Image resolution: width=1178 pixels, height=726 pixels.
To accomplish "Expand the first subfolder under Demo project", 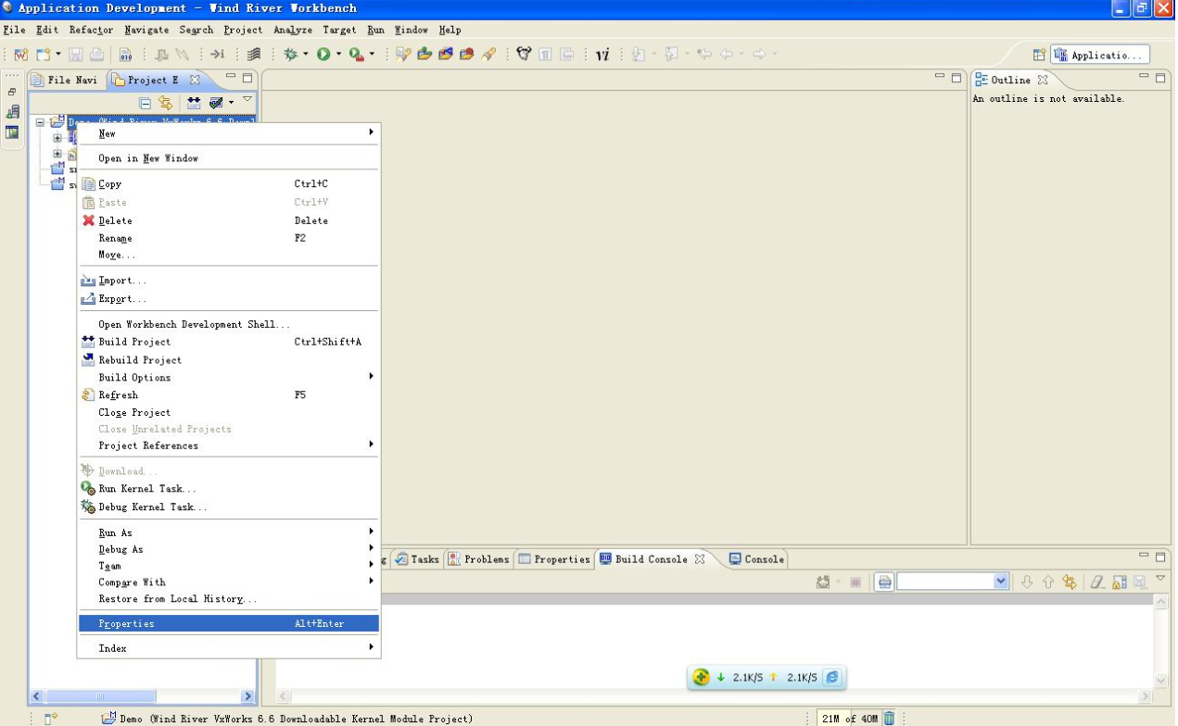I will pyautogui.click(x=57, y=138).
